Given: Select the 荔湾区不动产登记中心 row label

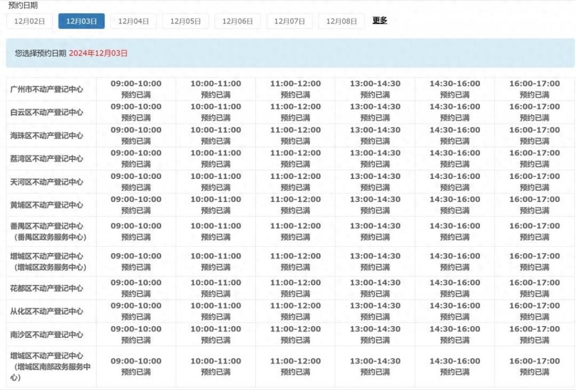Looking at the screenshot, I should [x=47, y=159].
